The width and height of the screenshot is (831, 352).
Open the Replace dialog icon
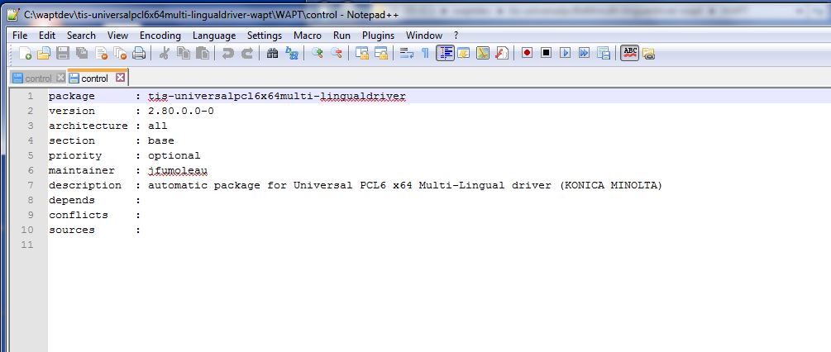click(292, 53)
